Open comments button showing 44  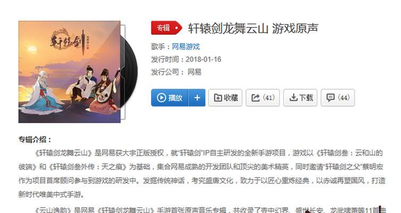(x=338, y=97)
